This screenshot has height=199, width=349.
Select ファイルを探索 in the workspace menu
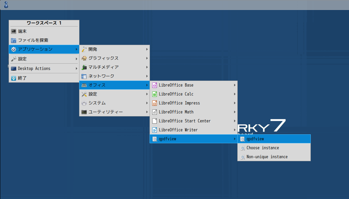pyautogui.click(x=44, y=40)
